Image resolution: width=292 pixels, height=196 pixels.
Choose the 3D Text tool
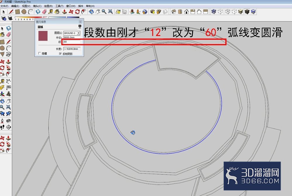[8, 94]
